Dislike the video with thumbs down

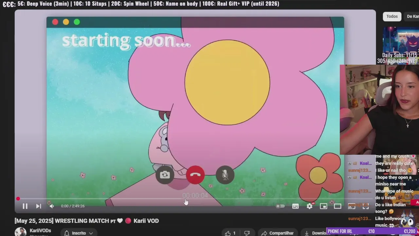click(x=247, y=233)
